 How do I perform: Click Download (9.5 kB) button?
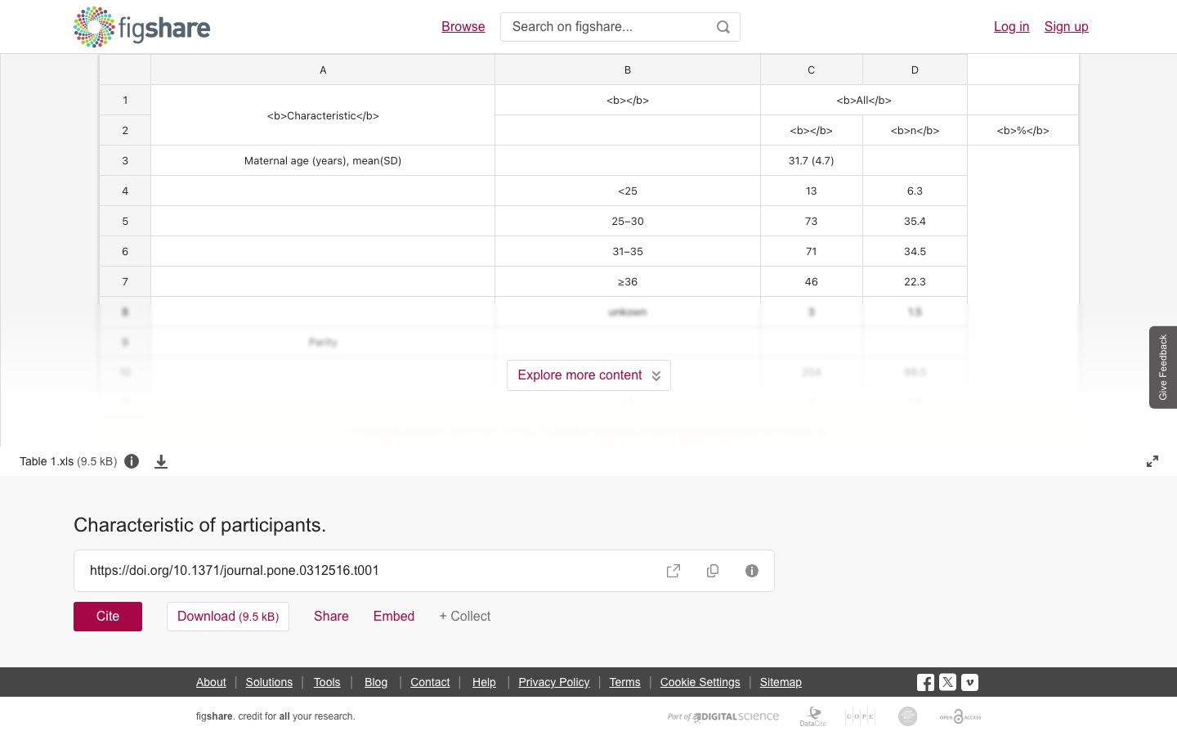pyautogui.click(x=228, y=617)
